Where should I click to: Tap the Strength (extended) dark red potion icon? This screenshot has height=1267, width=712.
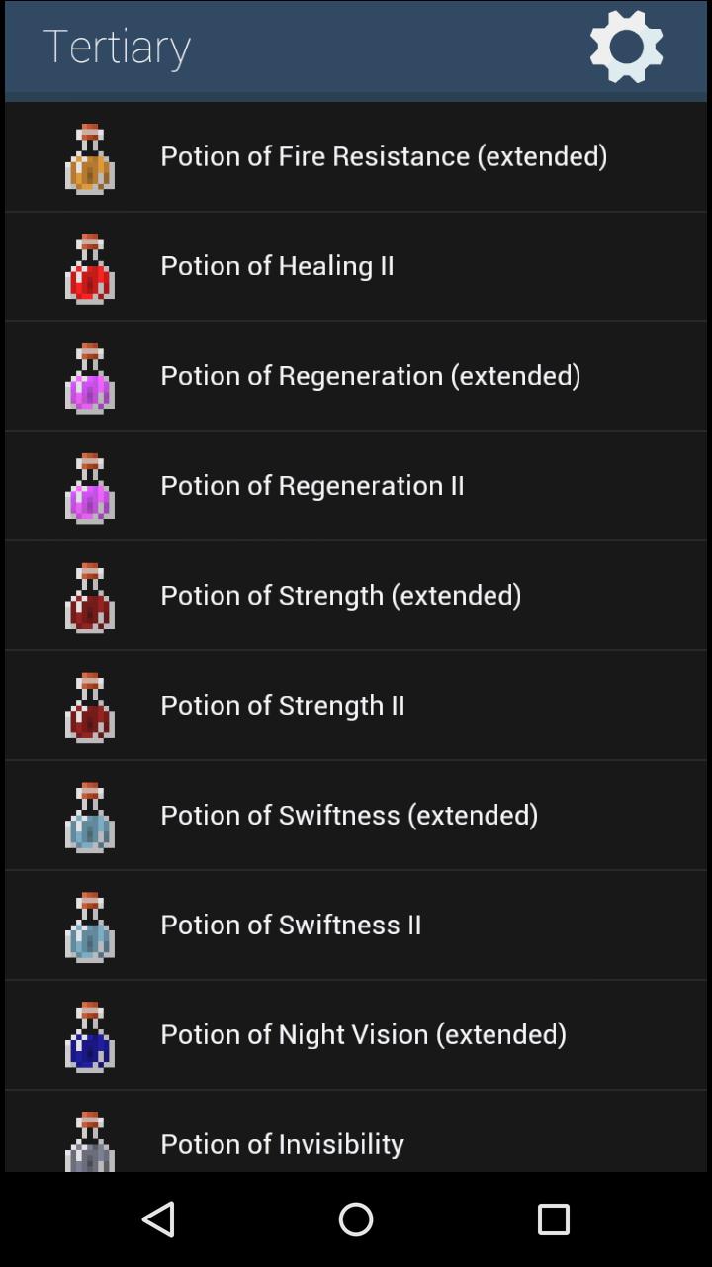[x=90, y=598]
